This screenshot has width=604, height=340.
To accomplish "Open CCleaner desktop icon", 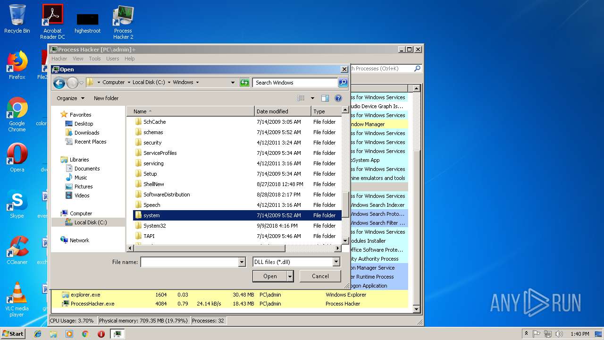I will 17,250.
